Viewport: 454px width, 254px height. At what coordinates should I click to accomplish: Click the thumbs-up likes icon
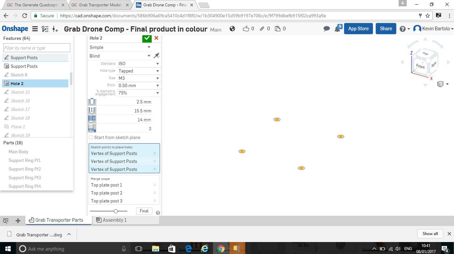(x=246, y=29)
